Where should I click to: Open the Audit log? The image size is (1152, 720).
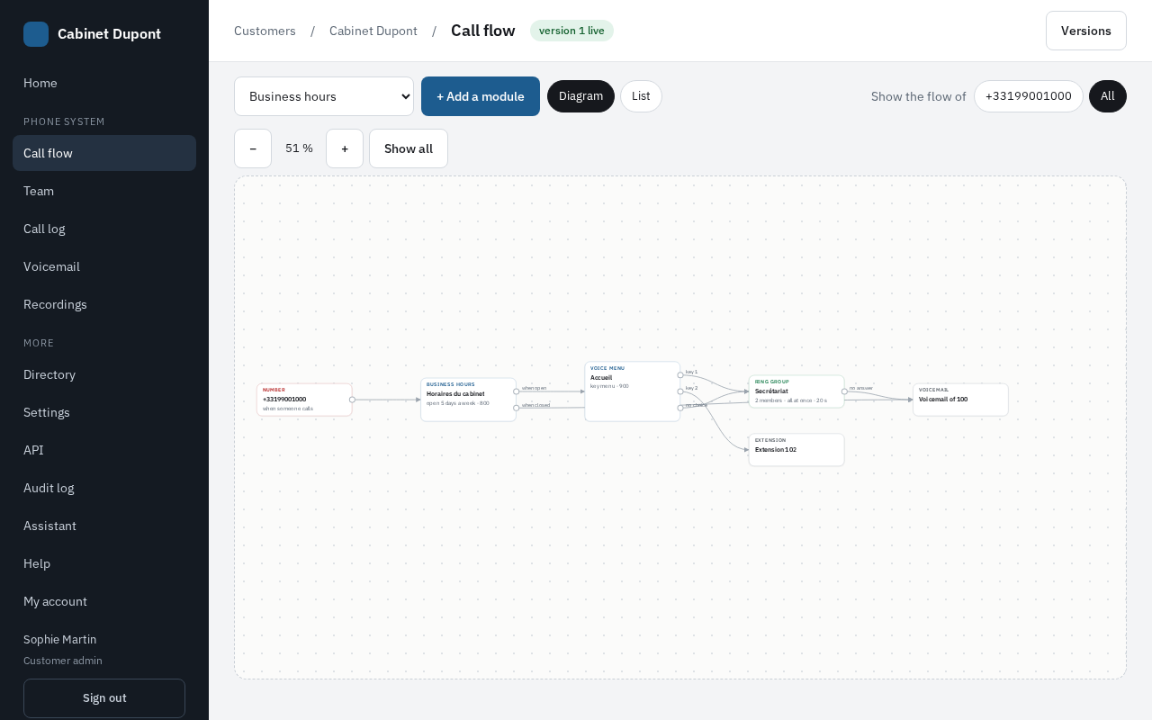pos(104,488)
